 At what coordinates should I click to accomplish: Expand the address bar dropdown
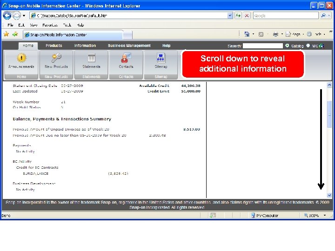(230, 15)
